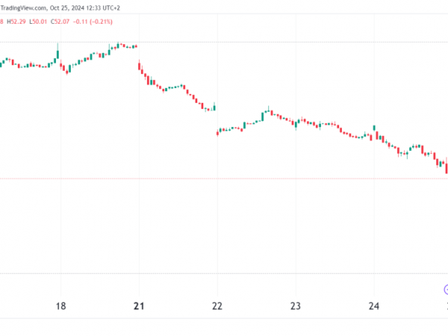Select the 24 date label on the time axis
448x336 pixels.
374,305
